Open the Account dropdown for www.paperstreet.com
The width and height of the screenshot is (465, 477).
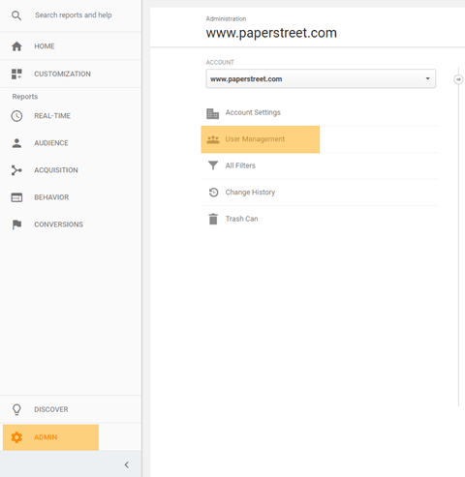(x=321, y=78)
